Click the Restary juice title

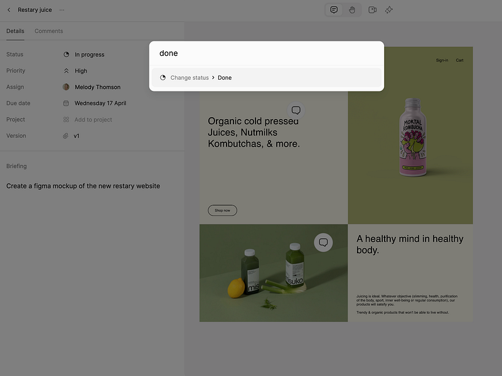35,10
